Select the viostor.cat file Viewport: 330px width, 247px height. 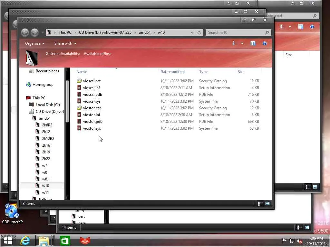(92, 108)
